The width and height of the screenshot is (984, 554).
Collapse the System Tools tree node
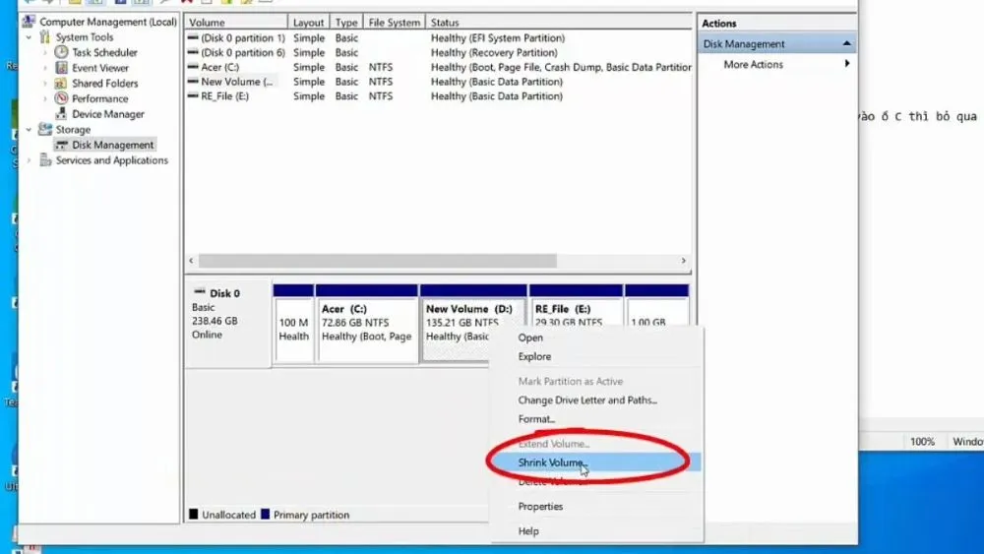(30, 37)
